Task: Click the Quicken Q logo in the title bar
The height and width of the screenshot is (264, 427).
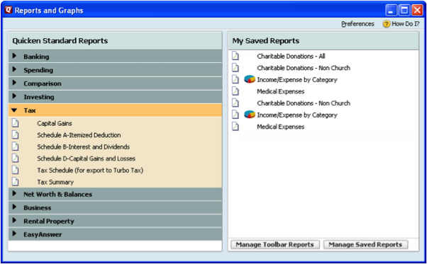Action: pyautogui.click(x=9, y=11)
